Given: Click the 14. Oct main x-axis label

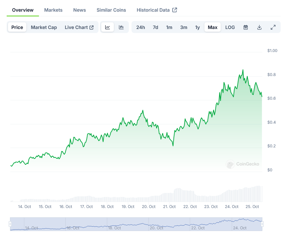Looking at the screenshot, I should point(25,207).
